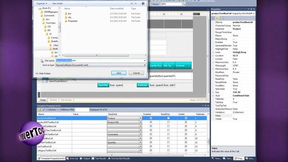Open the Organize menu in save dialog

[41, 4]
